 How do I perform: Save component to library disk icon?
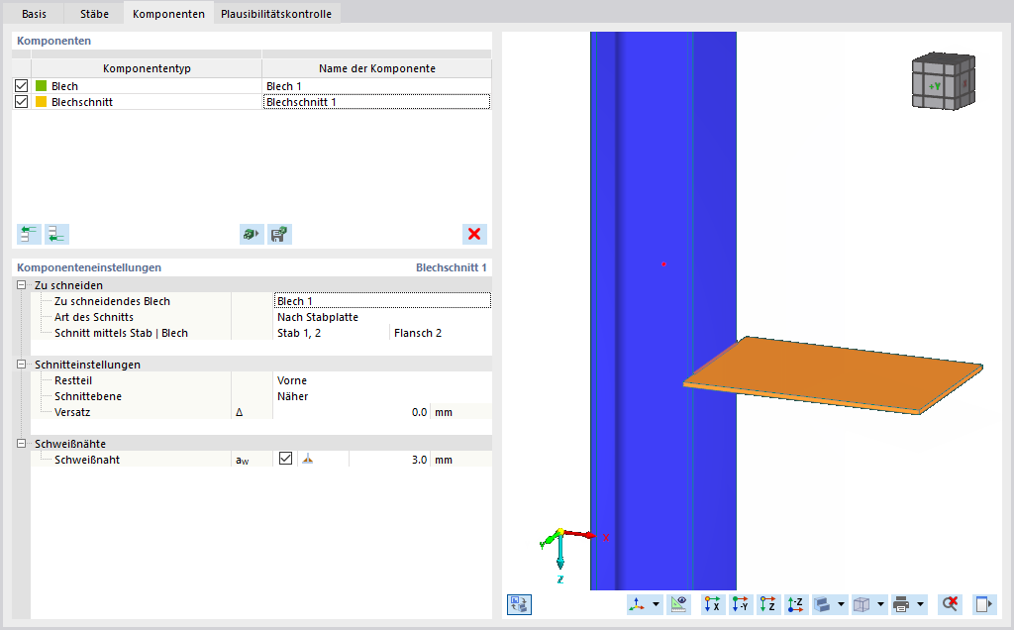click(279, 234)
